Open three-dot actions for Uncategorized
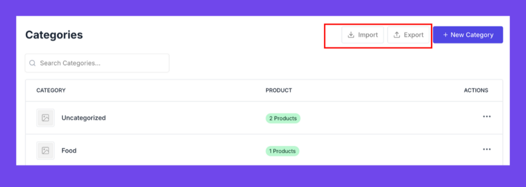 coord(487,117)
